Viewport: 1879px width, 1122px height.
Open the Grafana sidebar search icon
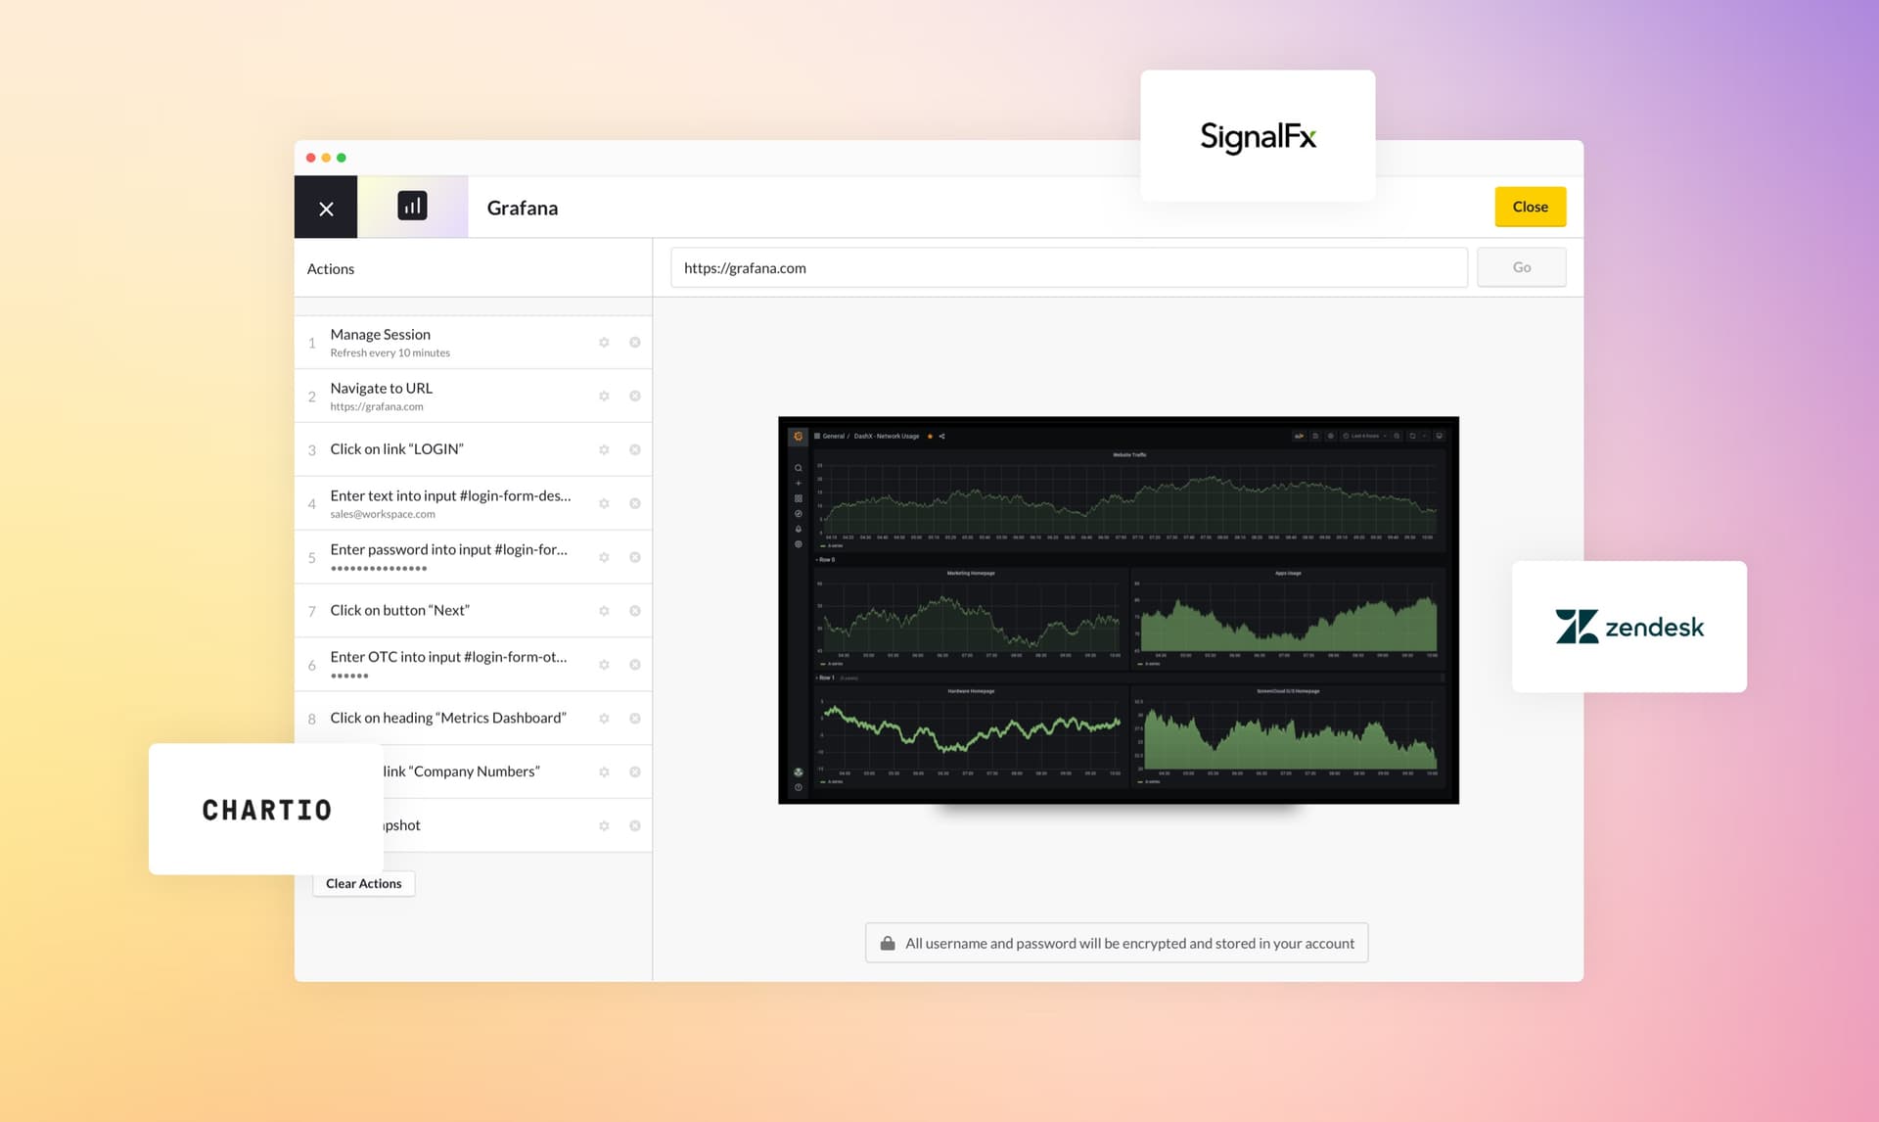coord(799,468)
